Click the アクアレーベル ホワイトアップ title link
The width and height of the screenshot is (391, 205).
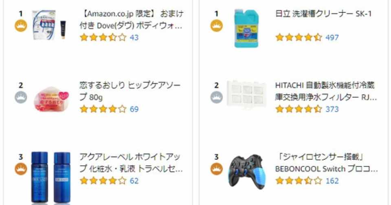tap(131, 163)
